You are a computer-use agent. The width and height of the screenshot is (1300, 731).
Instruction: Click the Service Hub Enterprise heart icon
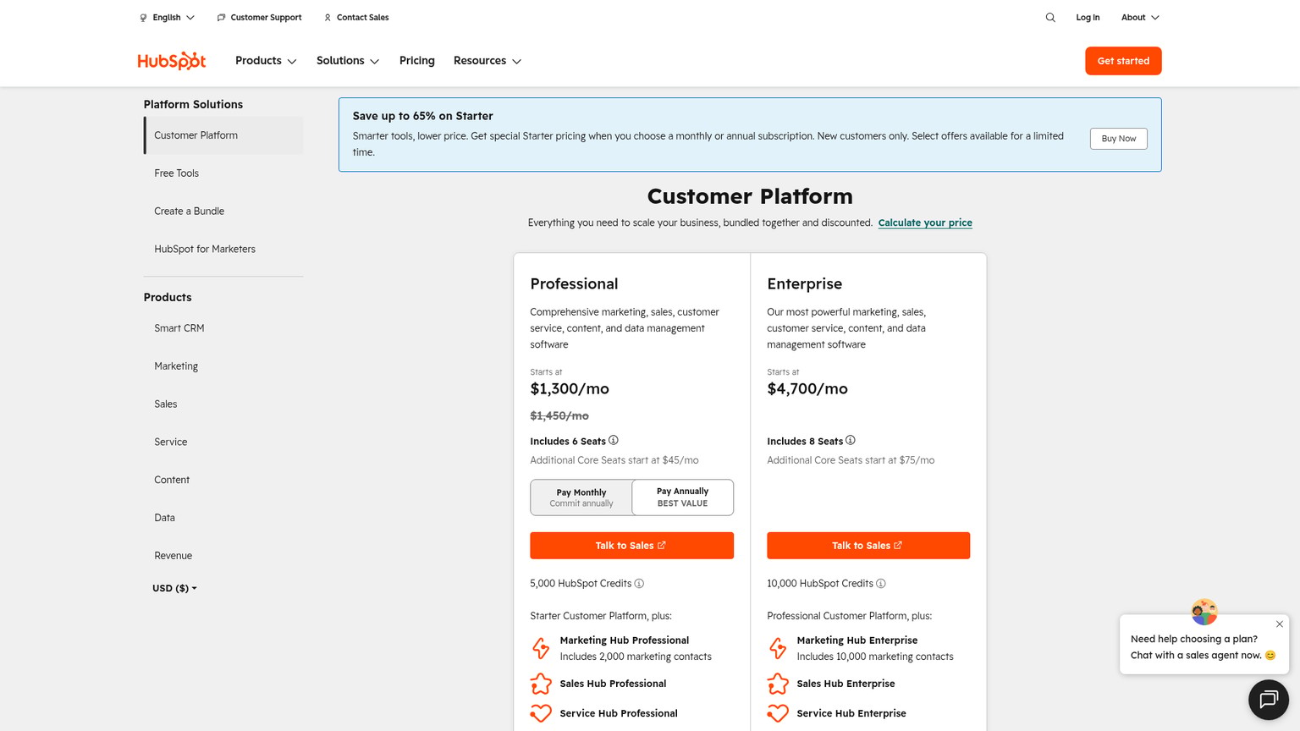point(778,713)
